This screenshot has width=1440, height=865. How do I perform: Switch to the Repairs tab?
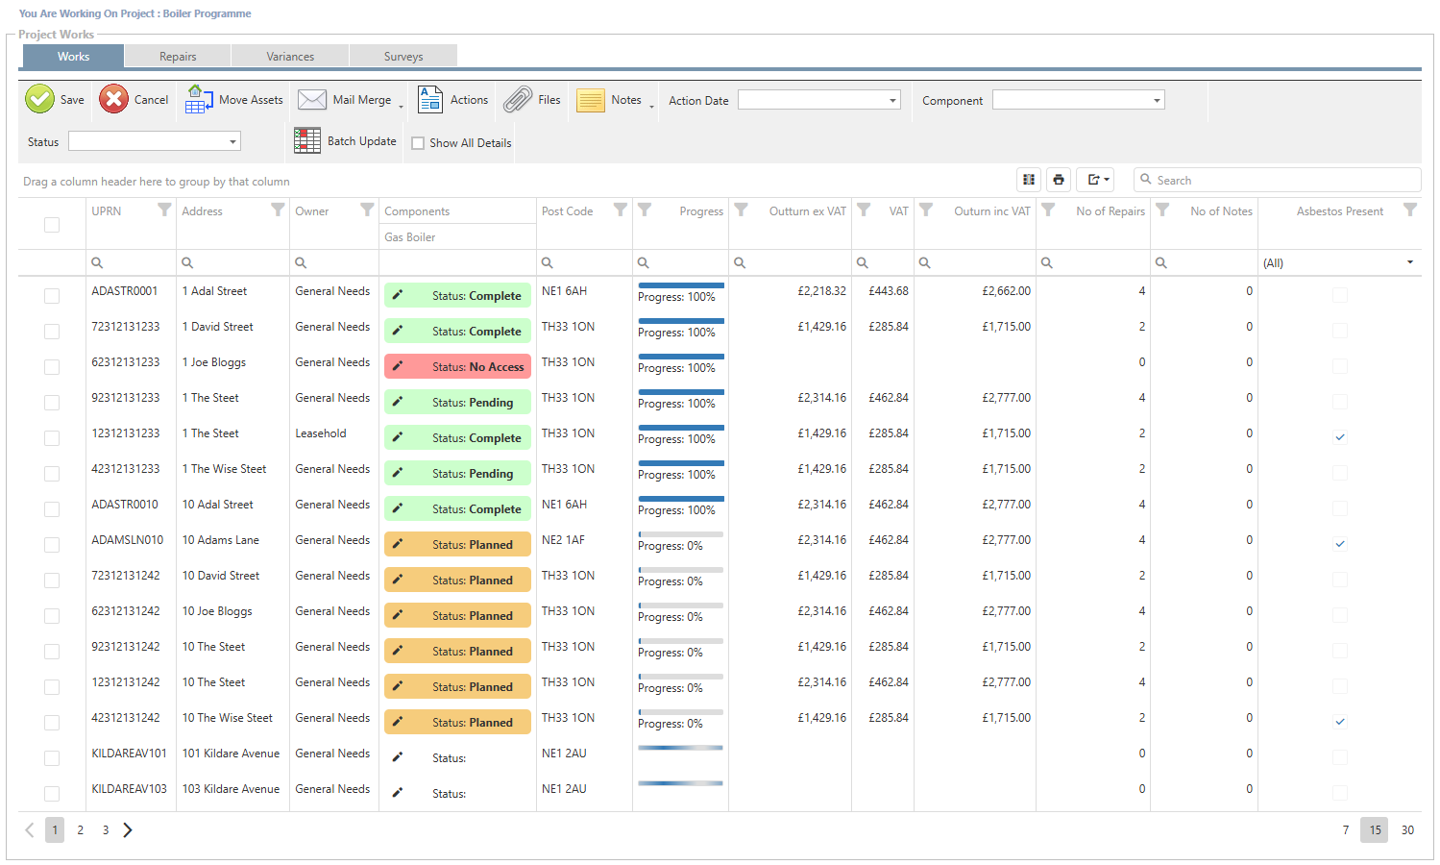[178, 57]
